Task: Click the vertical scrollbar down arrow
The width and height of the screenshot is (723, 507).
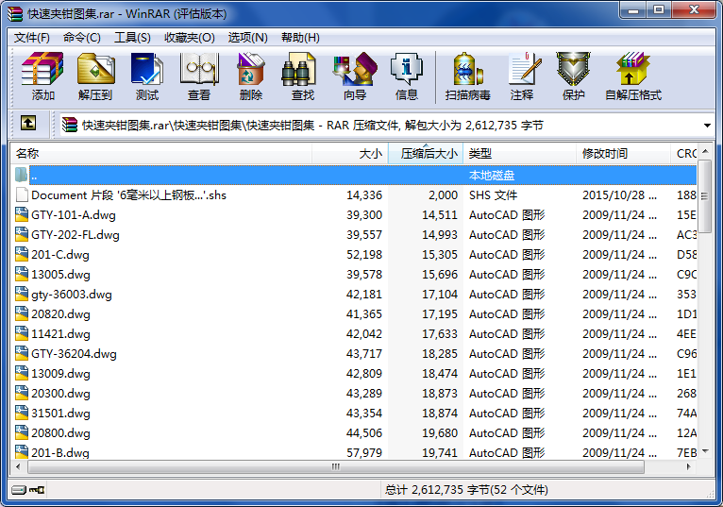Action: click(x=705, y=451)
